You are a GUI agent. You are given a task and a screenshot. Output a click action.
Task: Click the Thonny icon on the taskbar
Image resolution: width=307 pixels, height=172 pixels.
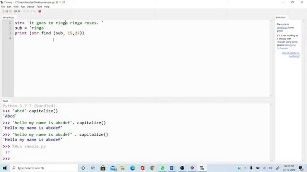point(202,168)
